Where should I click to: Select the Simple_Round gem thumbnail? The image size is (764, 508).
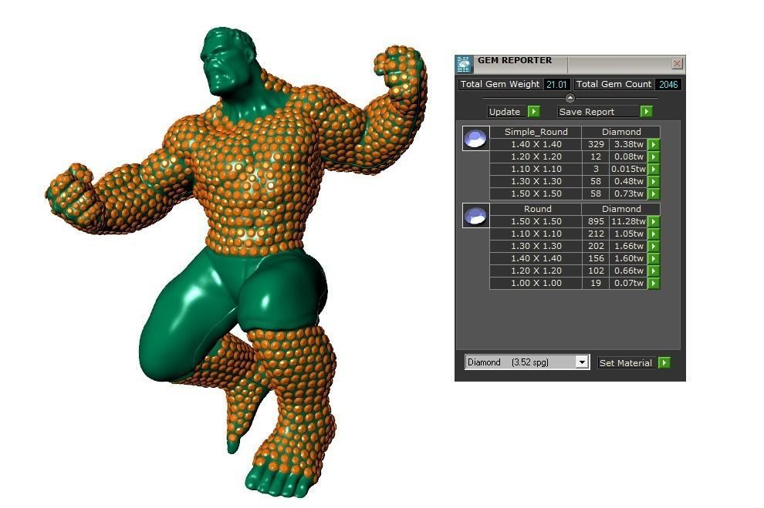click(x=475, y=139)
